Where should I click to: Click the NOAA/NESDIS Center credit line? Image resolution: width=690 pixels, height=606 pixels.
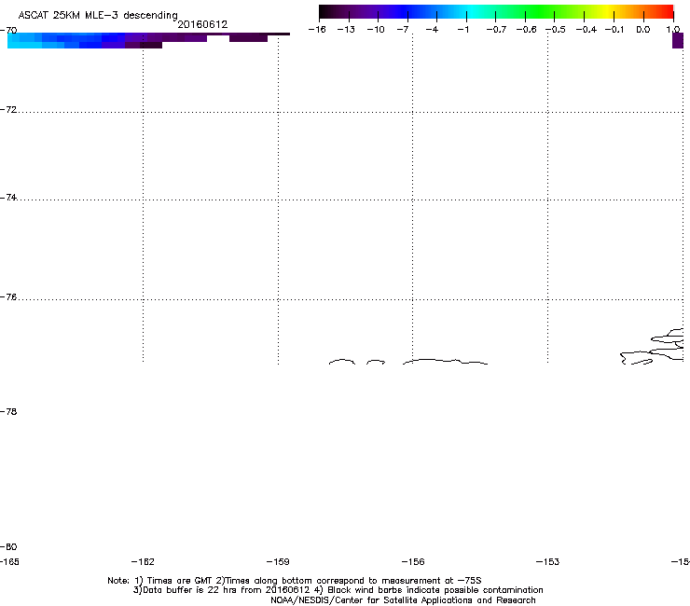pyautogui.click(x=403, y=600)
